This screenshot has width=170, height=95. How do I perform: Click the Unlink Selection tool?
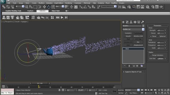[8, 7]
